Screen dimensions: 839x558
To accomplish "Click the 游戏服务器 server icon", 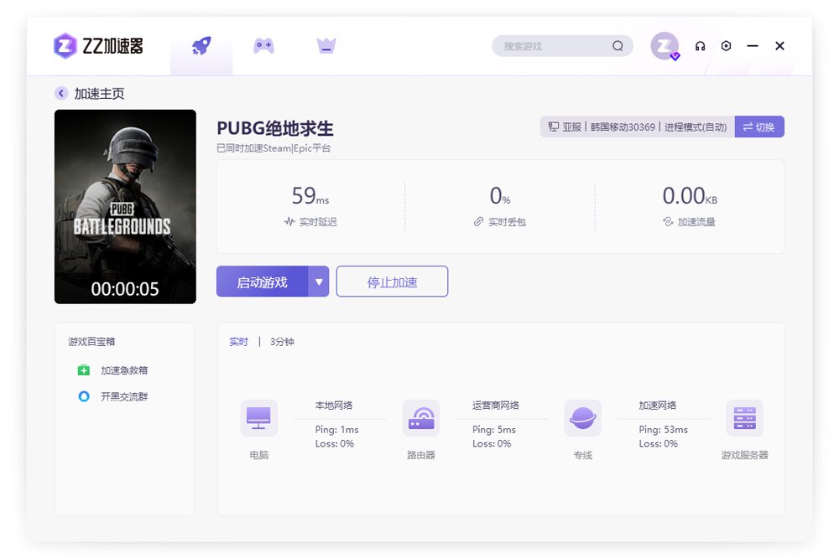I will pos(745,418).
